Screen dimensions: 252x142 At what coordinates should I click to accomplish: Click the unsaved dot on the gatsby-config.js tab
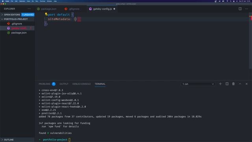pos(114,9)
